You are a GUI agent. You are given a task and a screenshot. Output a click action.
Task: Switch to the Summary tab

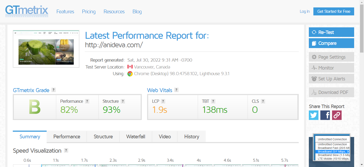(30, 137)
